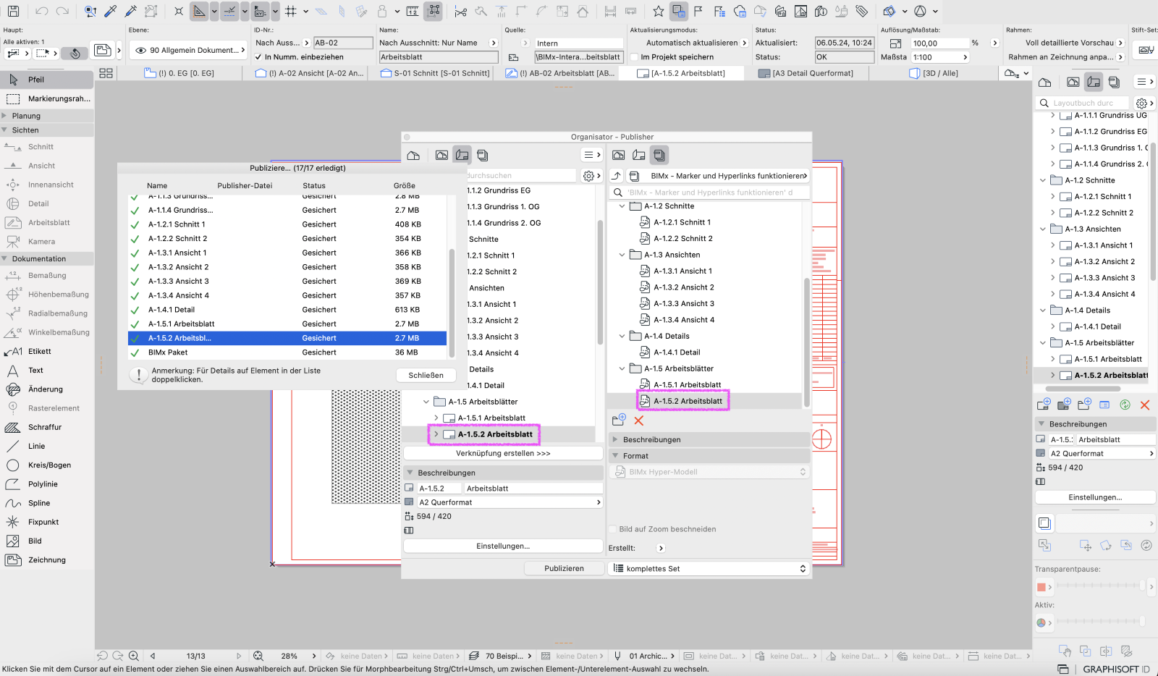Select A-1.5.1 Arbeitsblatt row in publish list
The image size is (1158, 676).
pyautogui.click(x=288, y=324)
